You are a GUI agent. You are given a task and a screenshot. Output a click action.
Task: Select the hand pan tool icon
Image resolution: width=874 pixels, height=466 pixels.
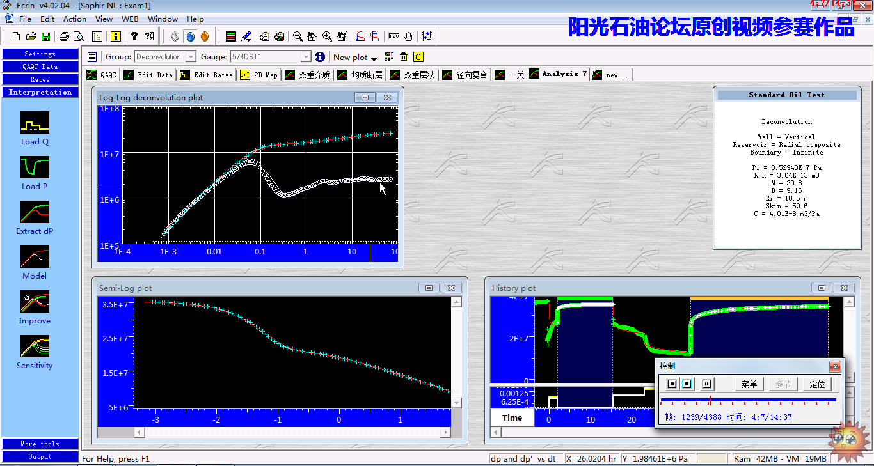click(x=408, y=36)
